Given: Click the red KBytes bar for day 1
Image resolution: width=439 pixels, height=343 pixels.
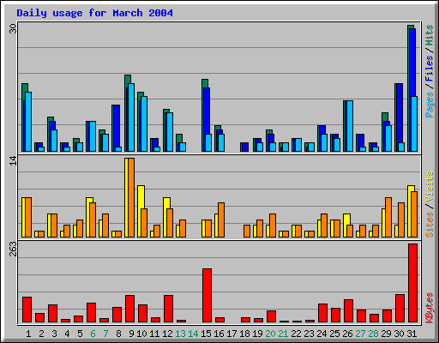Looking at the screenshot, I should click(27, 310).
